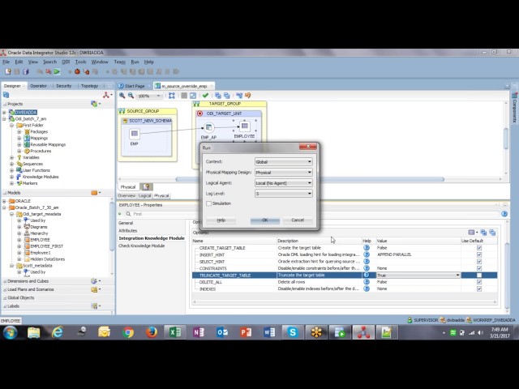Toggle Use Default for SELECT_HINT
Screen dimensions: 519x389
(479, 261)
